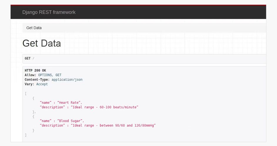Click the opening square bracket of JSON
The width and height of the screenshot is (277, 146).
pyautogui.click(x=26, y=93)
